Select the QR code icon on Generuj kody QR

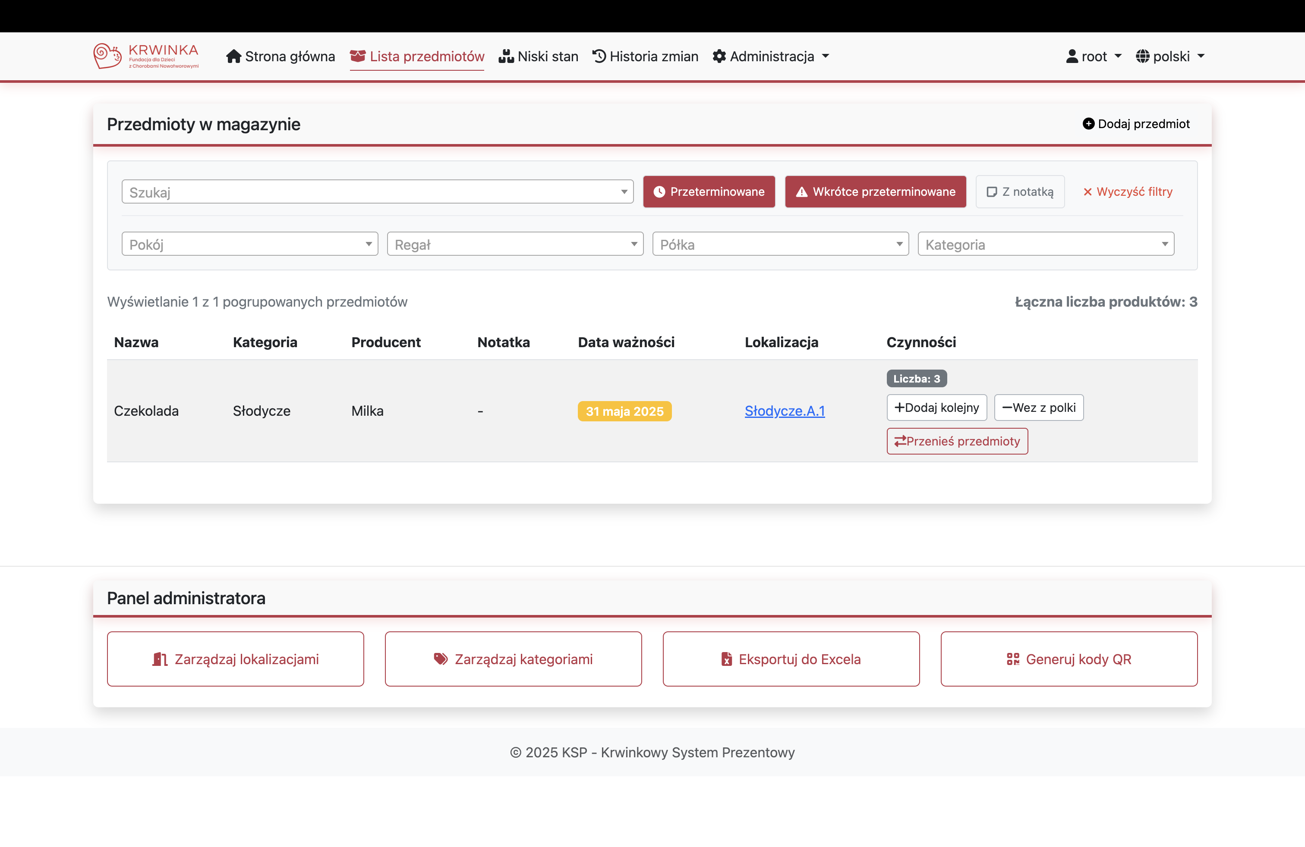pos(1013,659)
